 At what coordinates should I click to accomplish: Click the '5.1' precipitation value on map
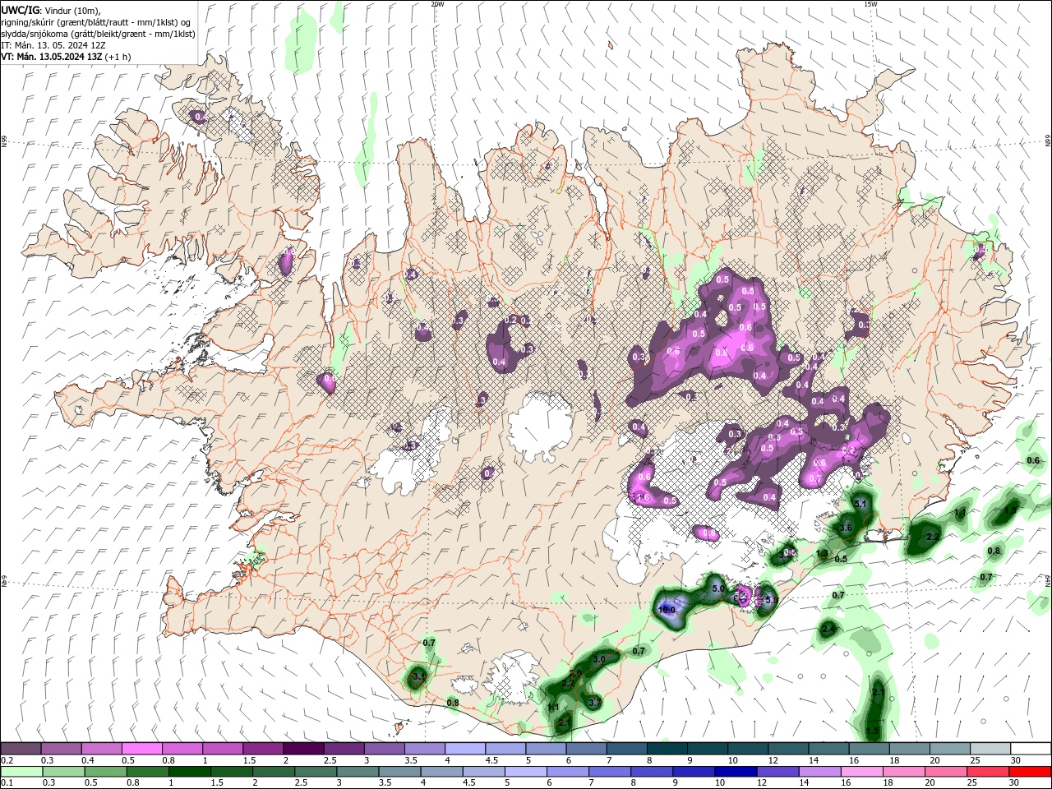861,504
